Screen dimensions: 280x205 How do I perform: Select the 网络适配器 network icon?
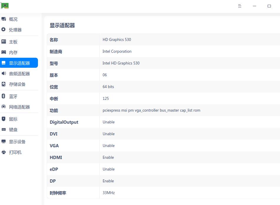4,107
